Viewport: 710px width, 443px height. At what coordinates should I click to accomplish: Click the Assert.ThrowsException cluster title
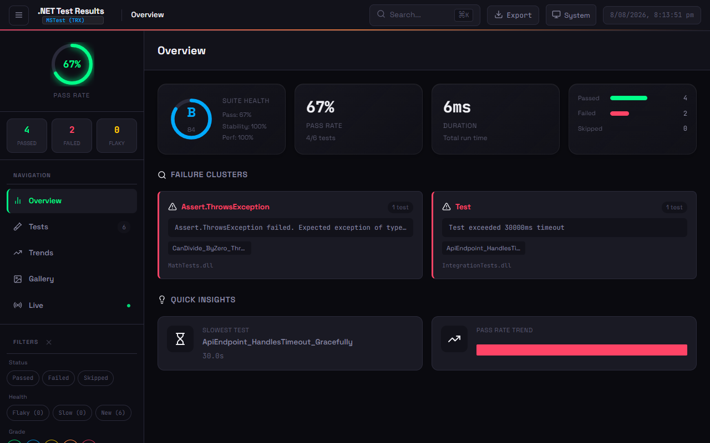click(225, 207)
